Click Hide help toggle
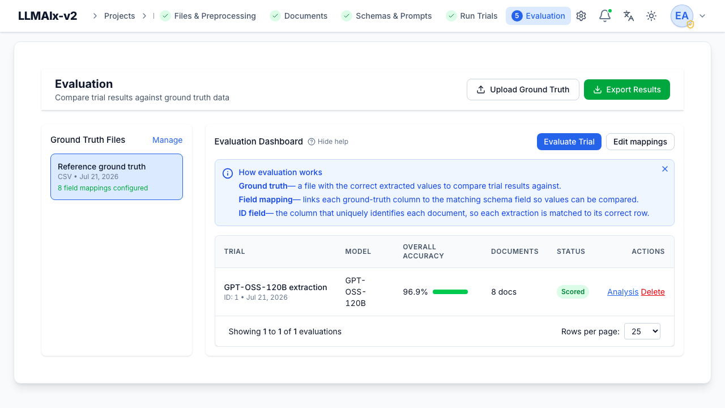 (x=328, y=142)
